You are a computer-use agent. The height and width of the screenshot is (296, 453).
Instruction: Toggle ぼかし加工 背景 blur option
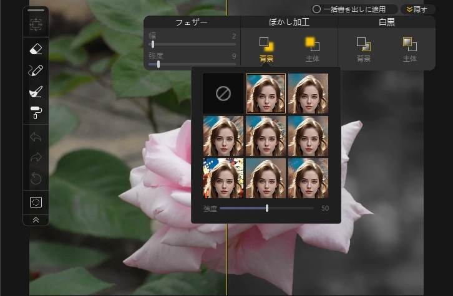[266, 45]
